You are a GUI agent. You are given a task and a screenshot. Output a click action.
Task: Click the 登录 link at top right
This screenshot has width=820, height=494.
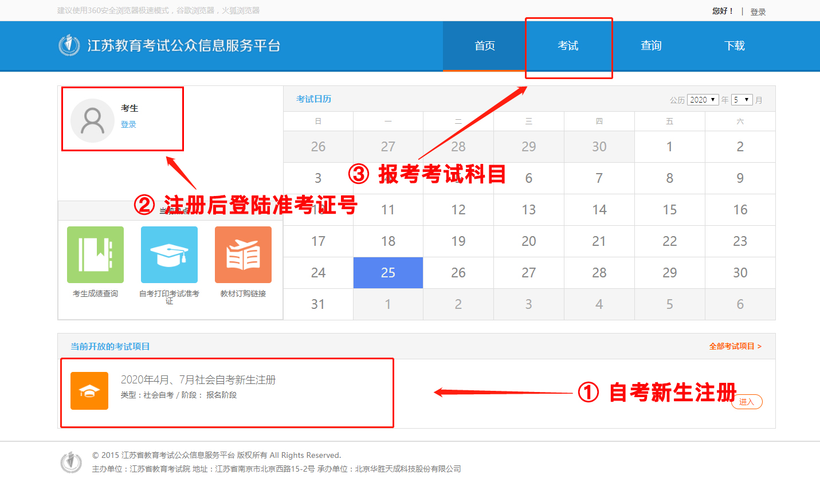point(758,11)
